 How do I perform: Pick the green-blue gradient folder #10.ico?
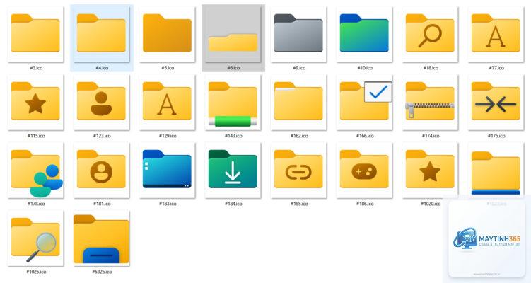(x=364, y=34)
